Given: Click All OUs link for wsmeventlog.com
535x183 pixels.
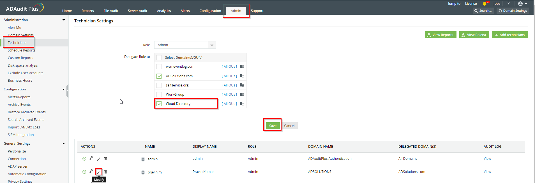Looking at the screenshot, I should pyautogui.click(x=229, y=67).
